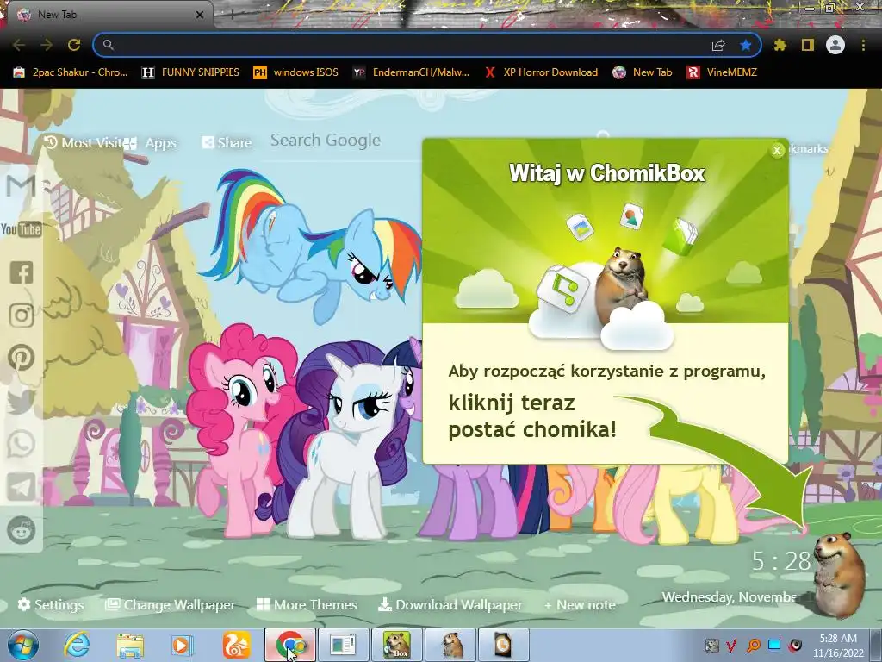This screenshot has height=662, width=882.
Task: Click the browser back arrow
Action: (19, 45)
